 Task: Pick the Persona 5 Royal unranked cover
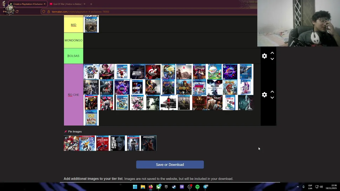tap(71, 143)
